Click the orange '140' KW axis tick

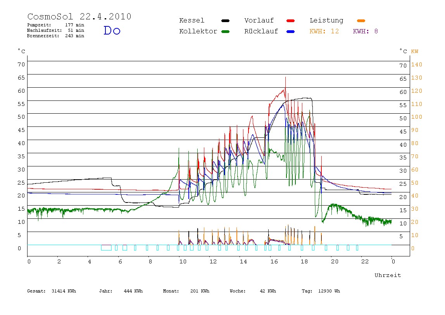(x=417, y=64)
